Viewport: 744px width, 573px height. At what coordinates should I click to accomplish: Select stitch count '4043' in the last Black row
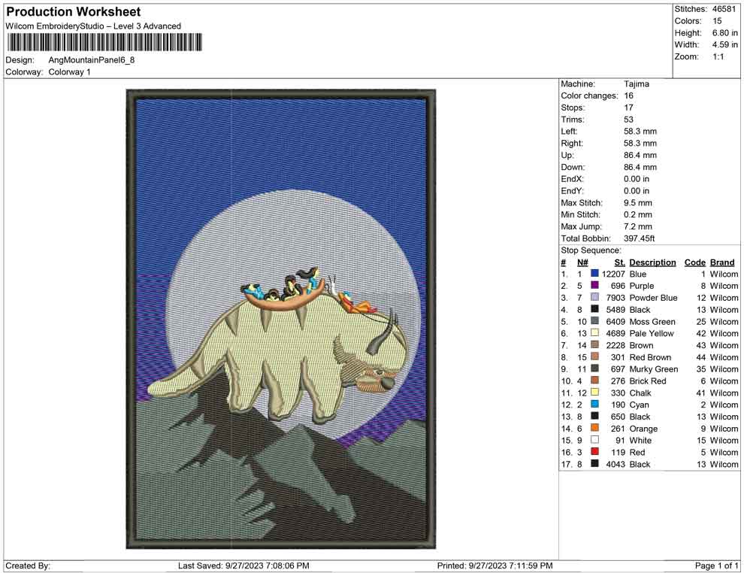pyautogui.click(x=615, y=464)
